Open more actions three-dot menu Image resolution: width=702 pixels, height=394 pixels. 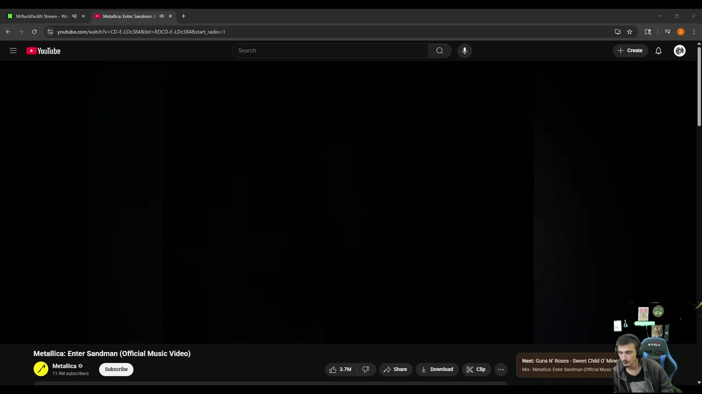pyautogui.click(x=501, y=369)
